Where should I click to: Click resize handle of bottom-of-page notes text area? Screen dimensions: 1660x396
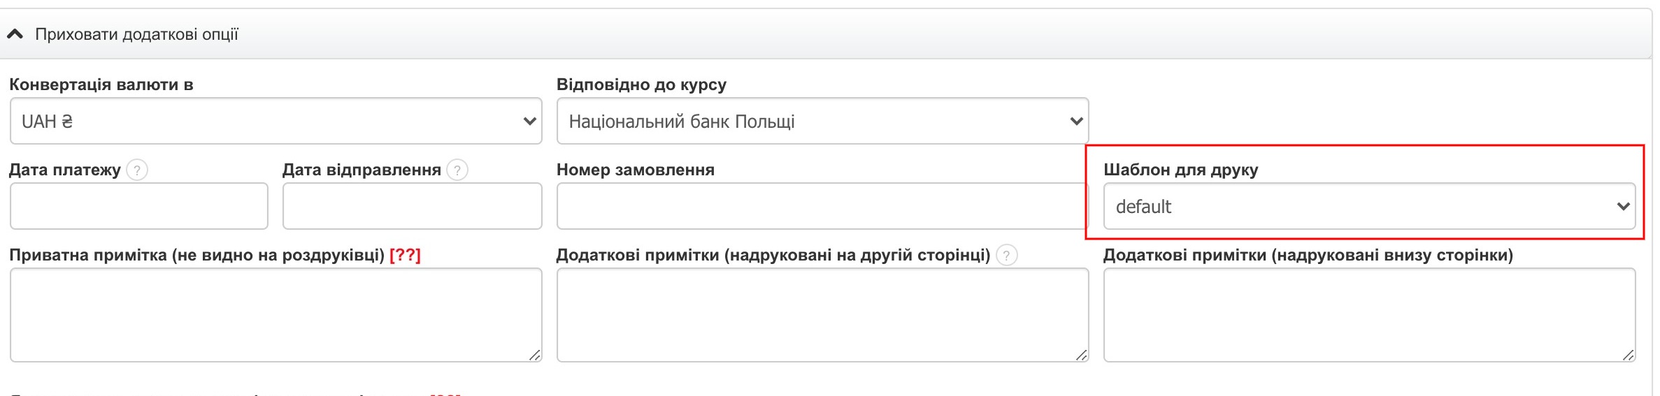(x=1629, y=355)
